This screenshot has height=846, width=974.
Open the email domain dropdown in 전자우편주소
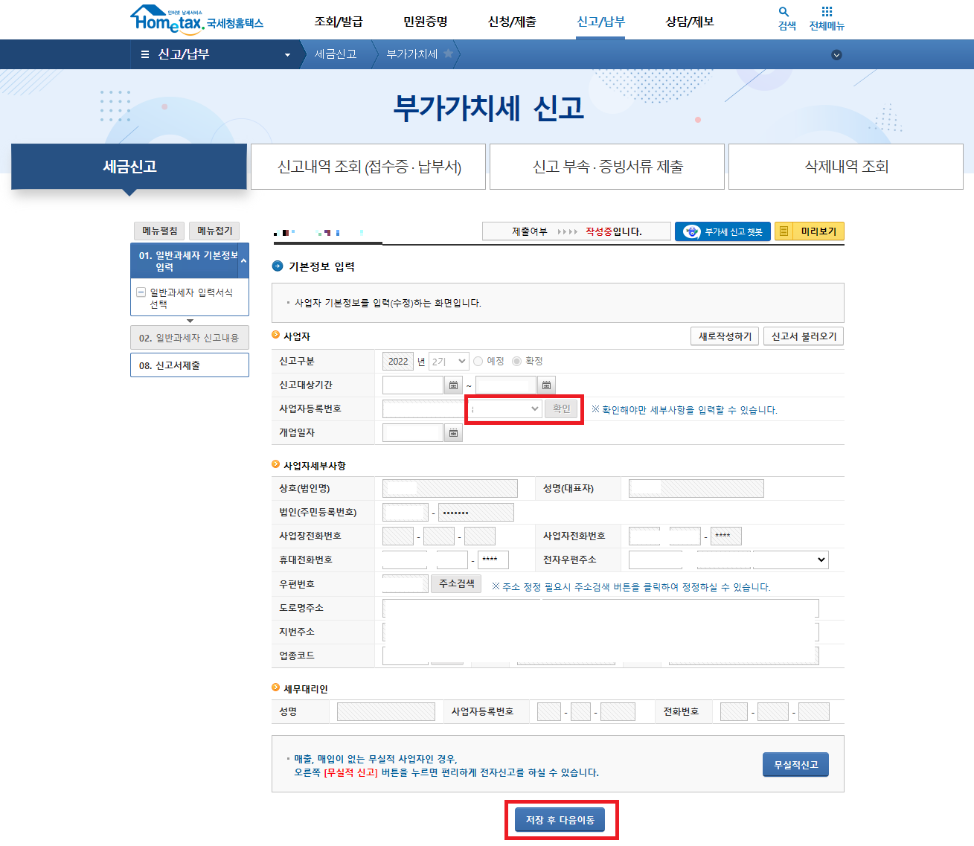[x=791, y=559]
